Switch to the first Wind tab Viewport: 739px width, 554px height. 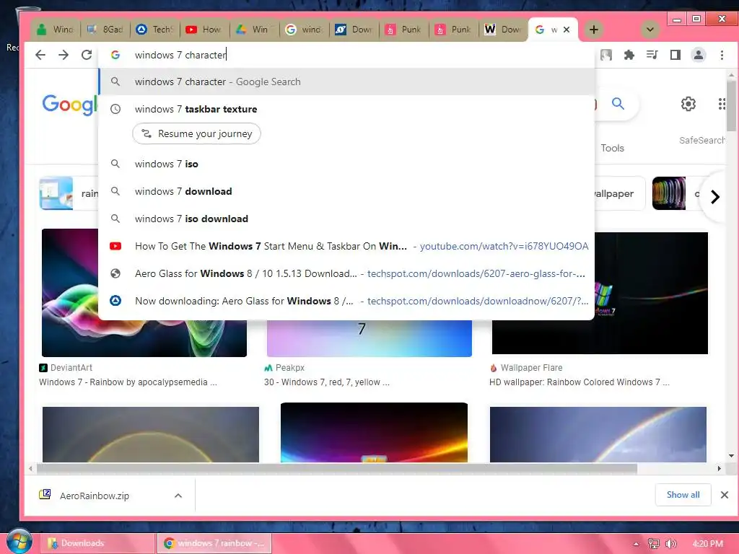click(x=56, y=30)
